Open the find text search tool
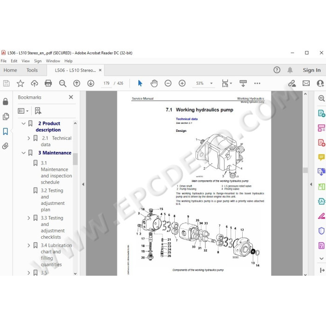 pyautogui.click(x=62, y=83)
